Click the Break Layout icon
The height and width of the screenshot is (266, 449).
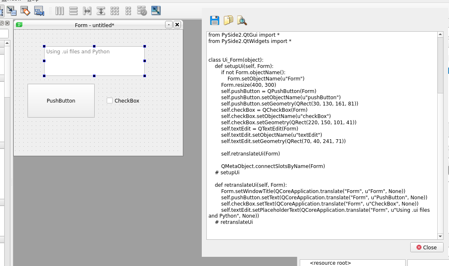point(142,11)
